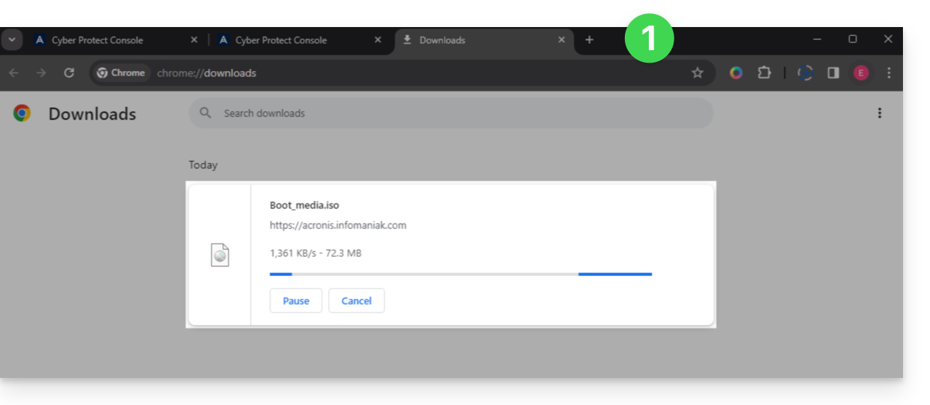Open the new tab with plus button
The width and height of the screenshot is (930, 405).
(589, 40)
